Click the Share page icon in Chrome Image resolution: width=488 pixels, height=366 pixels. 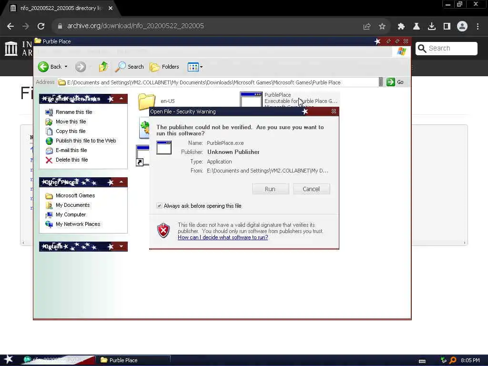point(367,27)
